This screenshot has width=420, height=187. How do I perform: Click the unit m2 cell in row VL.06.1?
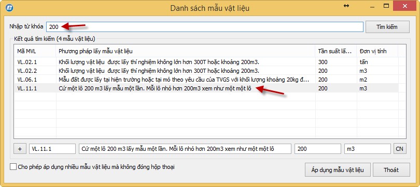click(x=363, y=80)
